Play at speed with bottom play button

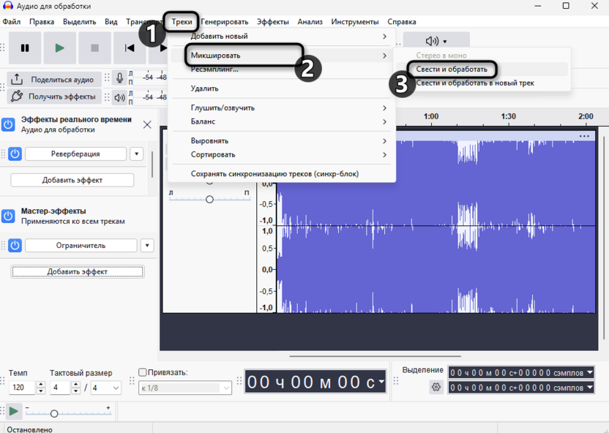(14, 411)
